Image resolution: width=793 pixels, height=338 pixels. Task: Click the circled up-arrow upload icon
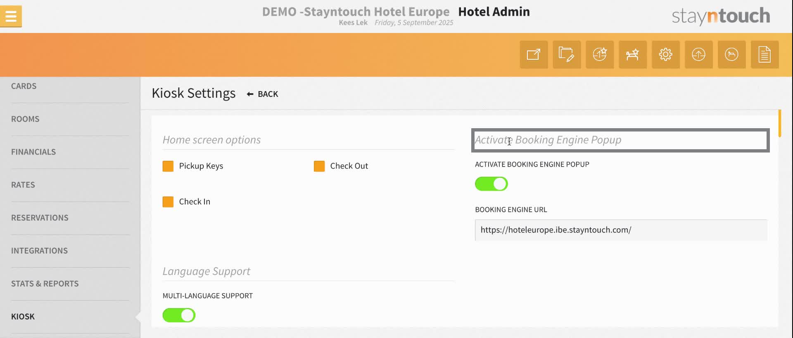(699, 54)
